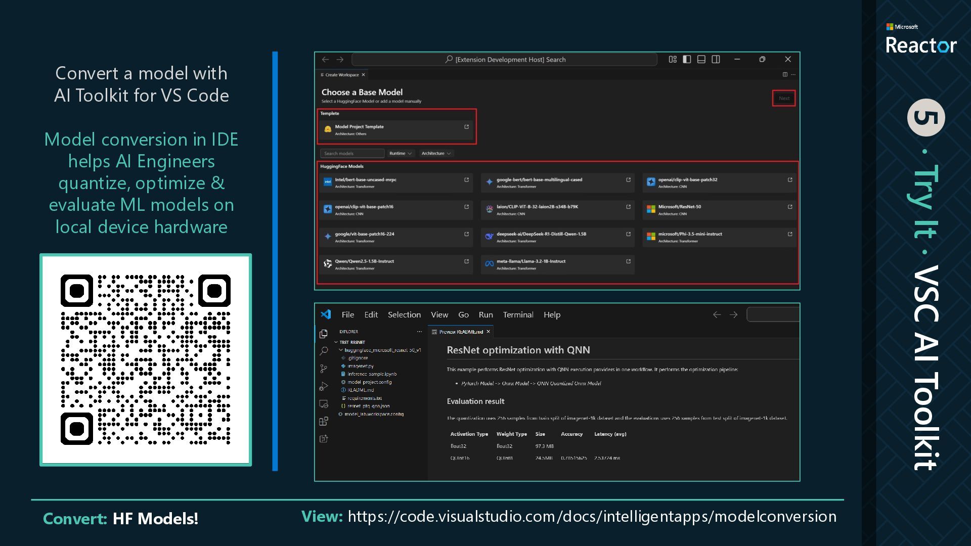Go back arrow in Extension Development Host window

coord(326,59)
